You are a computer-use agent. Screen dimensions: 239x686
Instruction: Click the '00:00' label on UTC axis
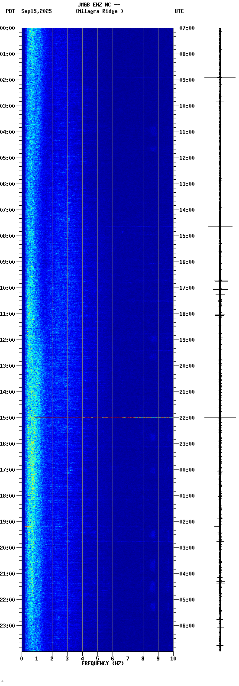point(187,470)
